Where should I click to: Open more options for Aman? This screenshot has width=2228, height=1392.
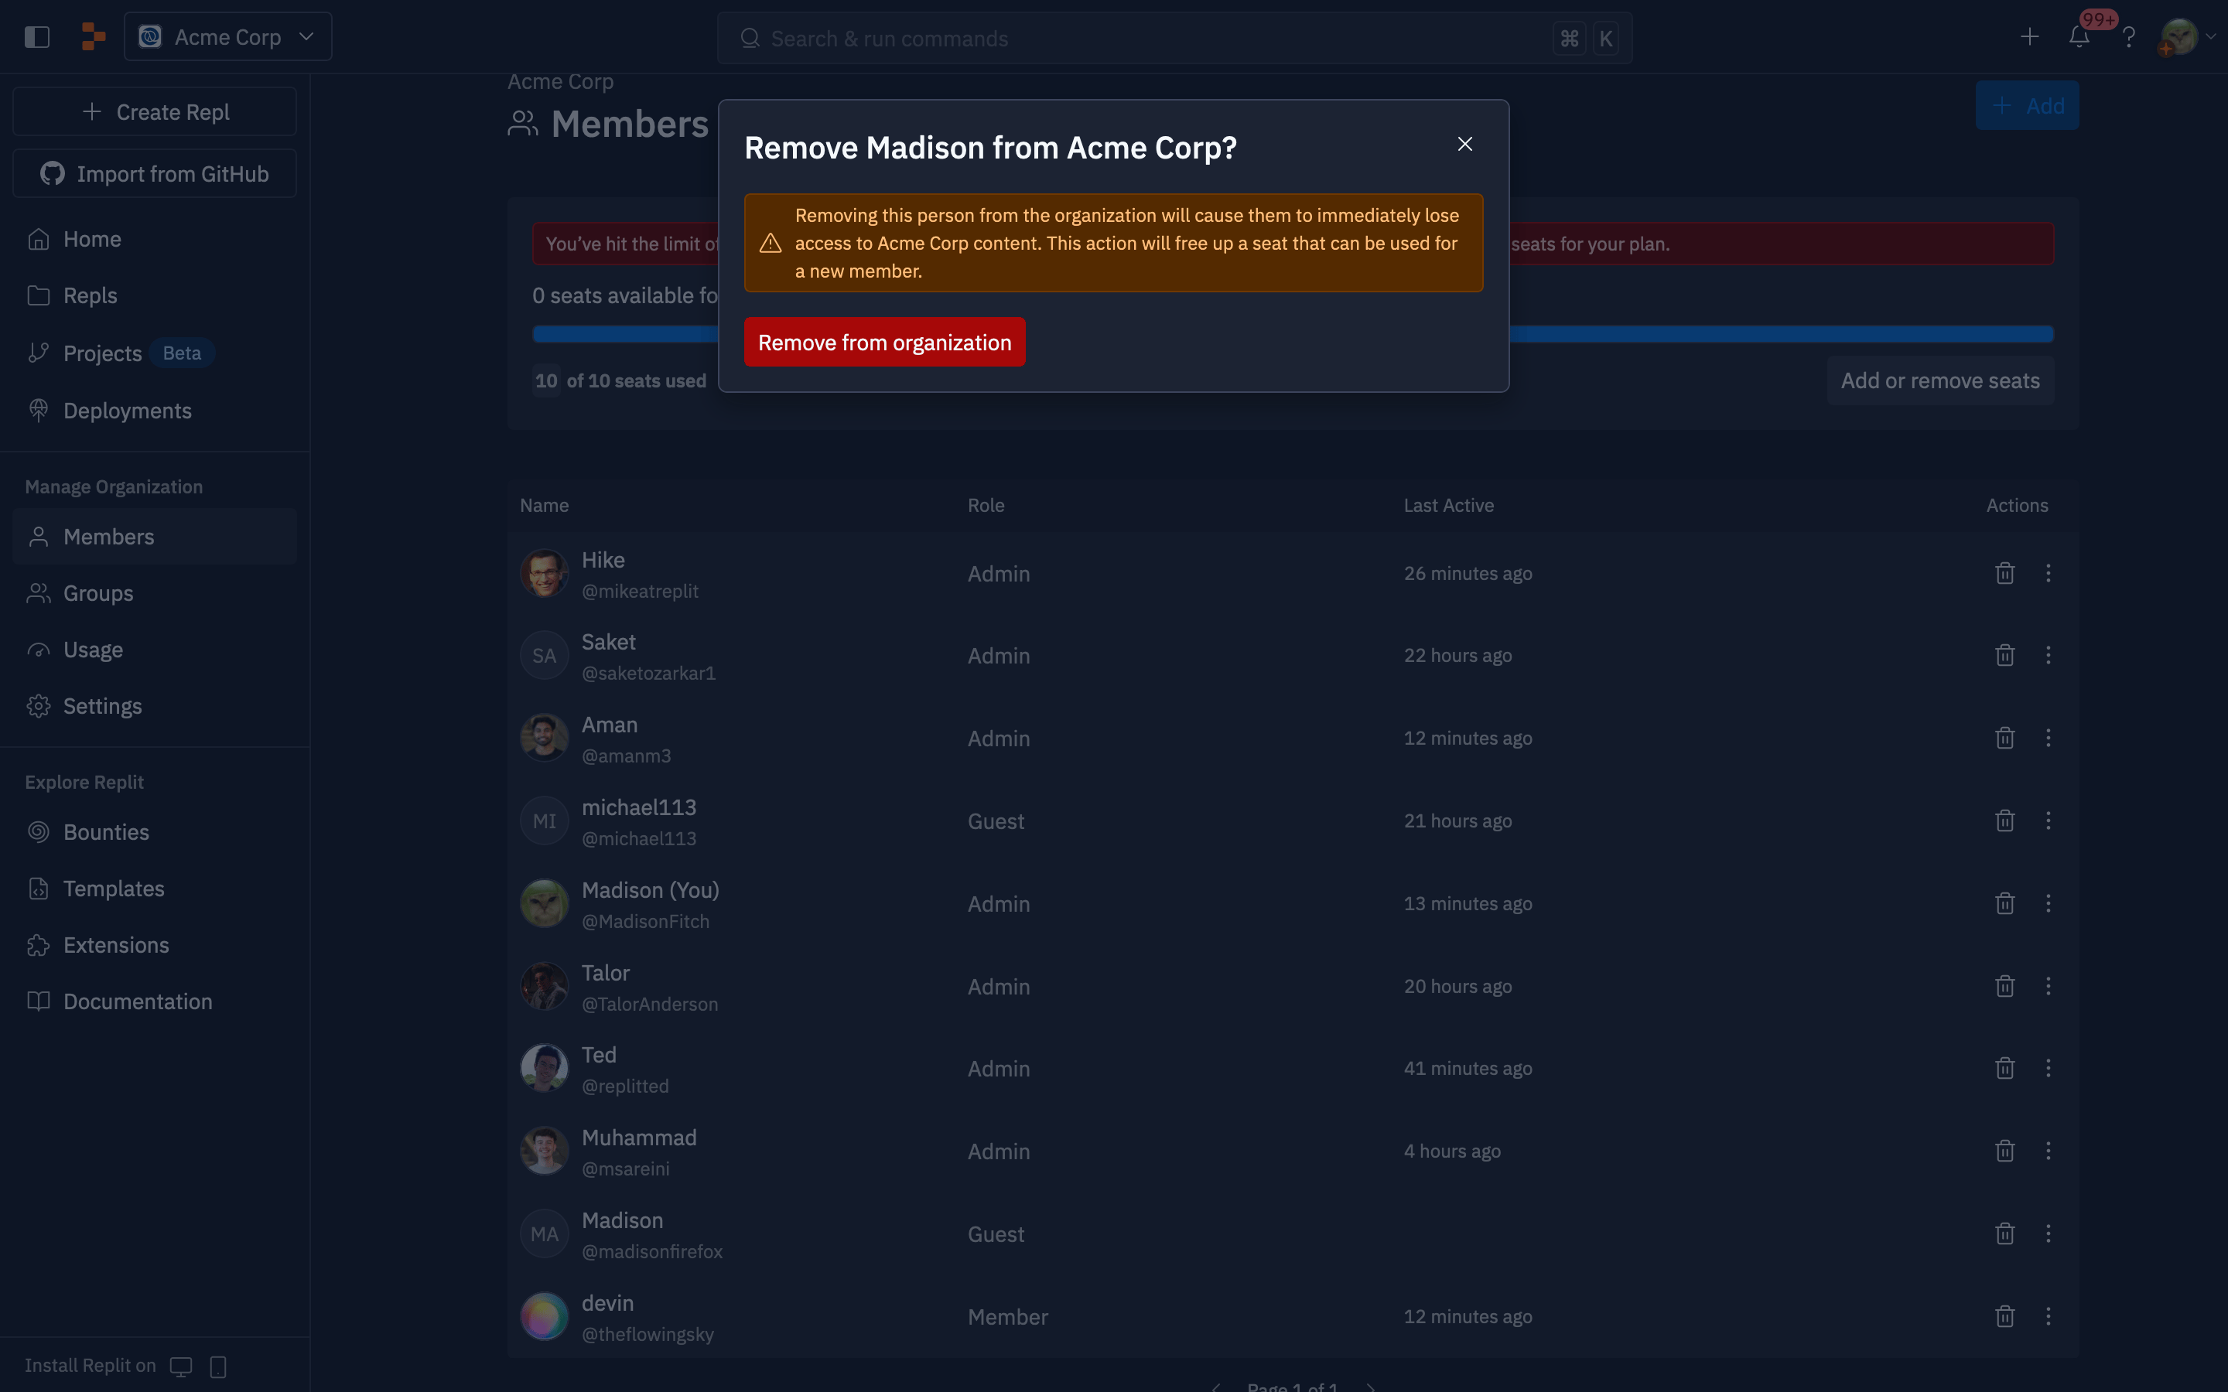(2048, 739)
